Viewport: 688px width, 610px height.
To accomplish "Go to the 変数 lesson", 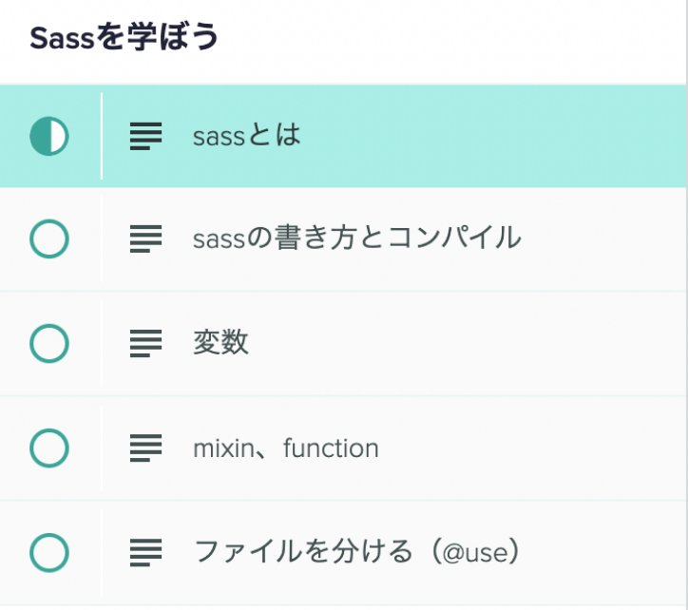I will [x=220, y=343].
